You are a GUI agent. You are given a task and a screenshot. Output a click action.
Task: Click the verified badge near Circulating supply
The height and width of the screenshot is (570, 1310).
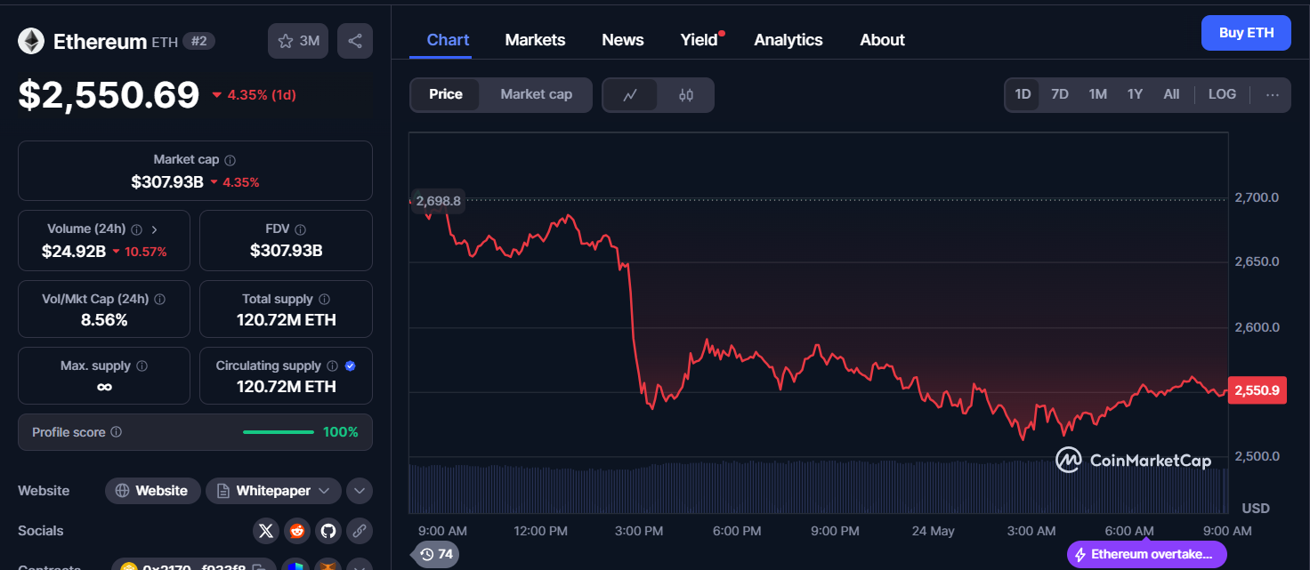[351, 365]
